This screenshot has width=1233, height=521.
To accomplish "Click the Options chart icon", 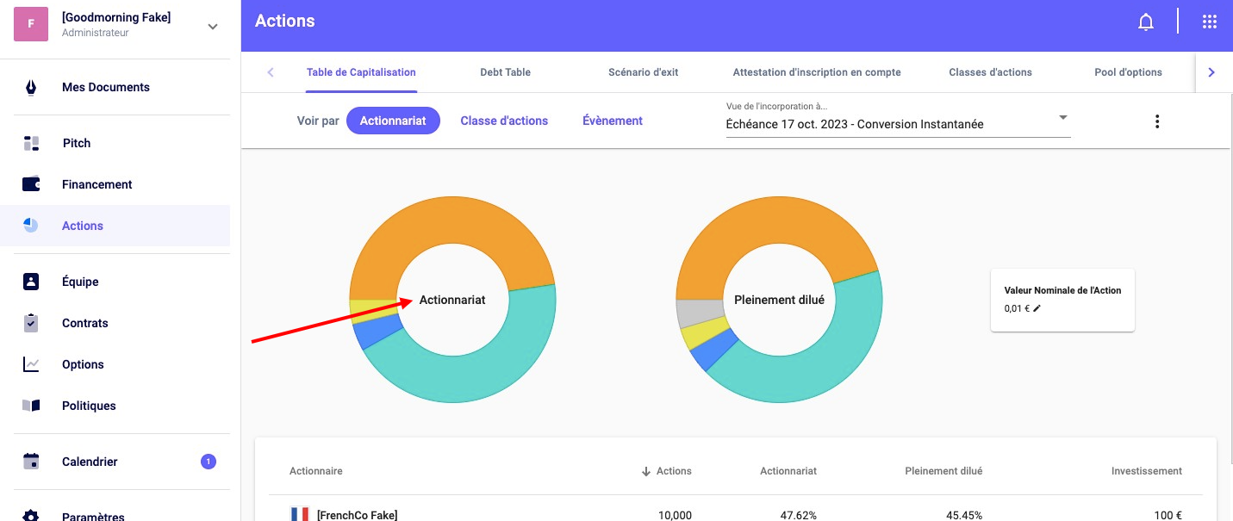I will tap(31, 364).
